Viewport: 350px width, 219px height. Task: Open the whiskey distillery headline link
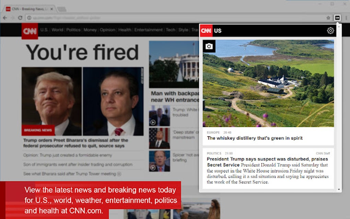click(256, 138)
